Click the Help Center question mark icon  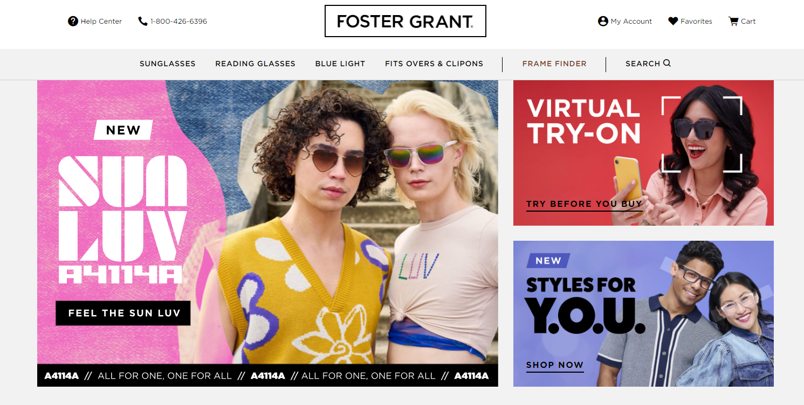click(x=73, y=21)
